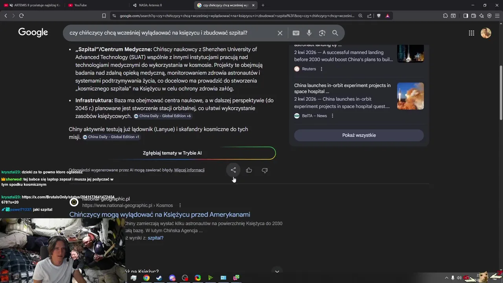The height and width of the screenshot is (283, 503).
Task: Open the Google apps grid
Action: 472,33
